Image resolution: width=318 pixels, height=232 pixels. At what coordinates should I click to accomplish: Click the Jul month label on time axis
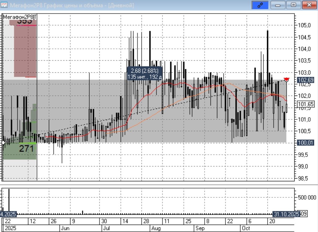107,228
